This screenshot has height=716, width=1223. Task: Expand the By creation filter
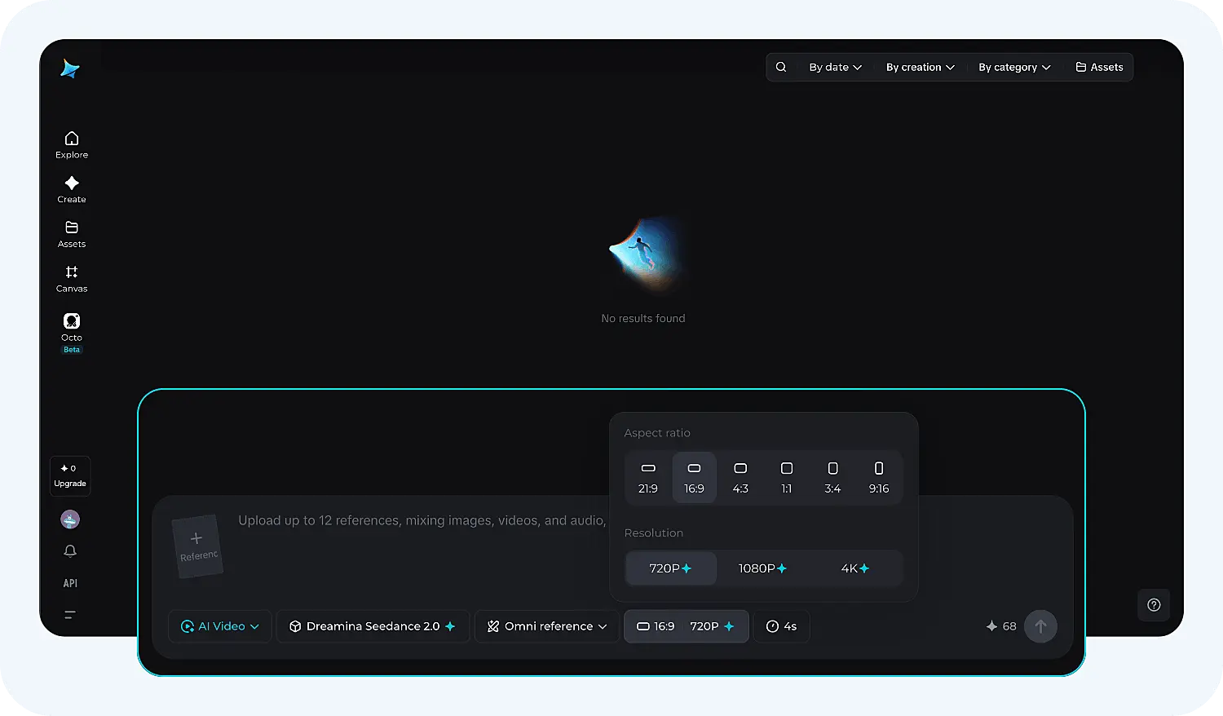[921, 67]
